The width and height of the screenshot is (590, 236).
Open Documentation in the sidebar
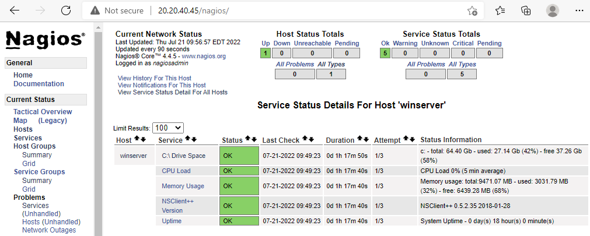[39, 84]
